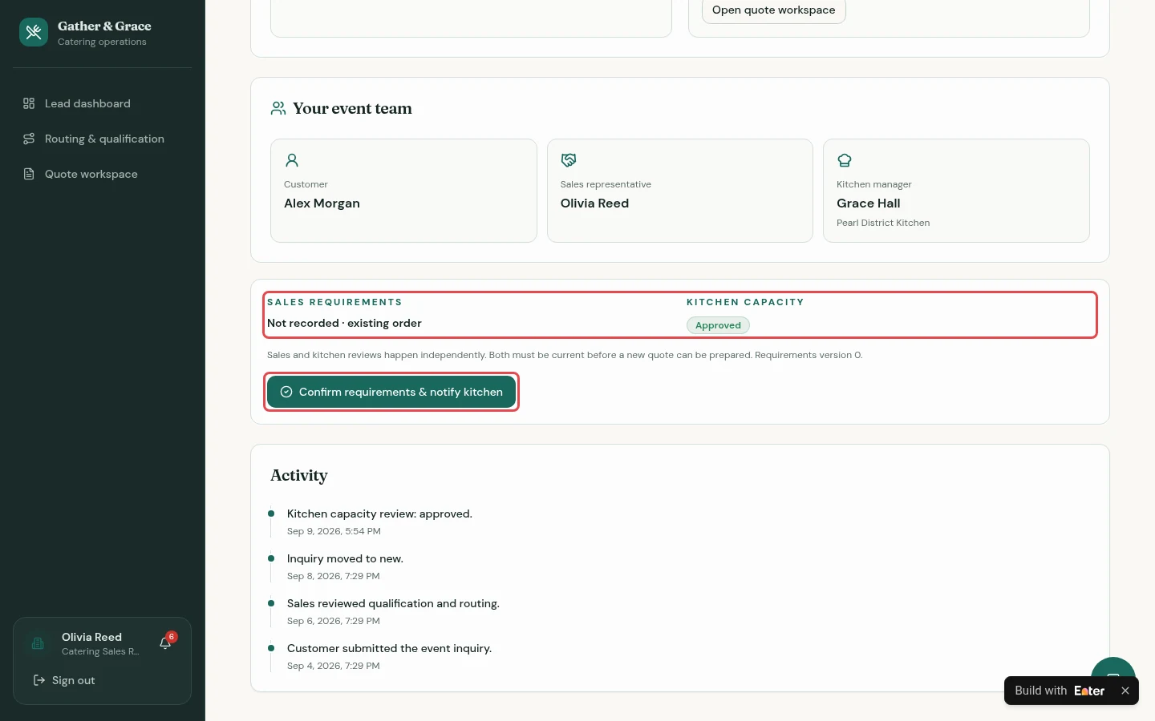Click the SALES REQUIREMENTS label
This screenshot has width=1155, height=721.
pos(334,302)
